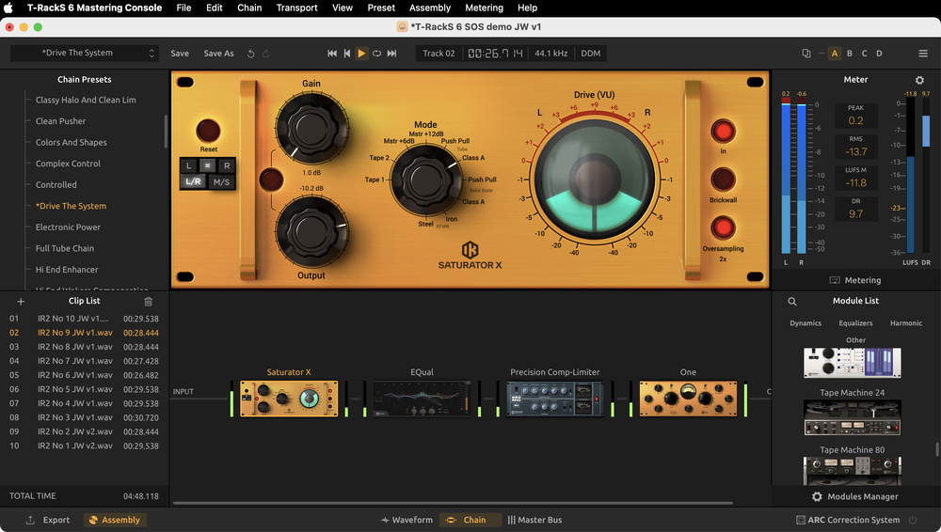Screen dimensions: 941x532
Task: Undo the last preset change
Action: [x=251, y=54]
